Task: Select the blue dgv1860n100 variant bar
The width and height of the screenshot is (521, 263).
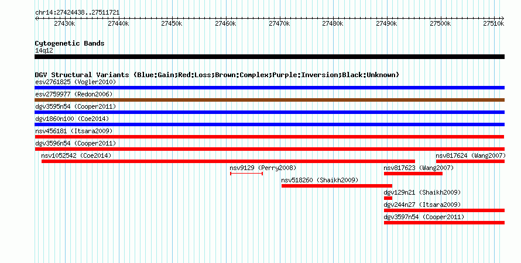Action: pyautogui.click(x=269, y=124)
